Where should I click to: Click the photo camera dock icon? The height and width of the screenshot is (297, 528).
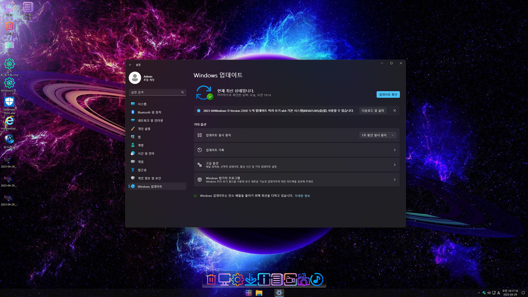[x=304, y=280]
